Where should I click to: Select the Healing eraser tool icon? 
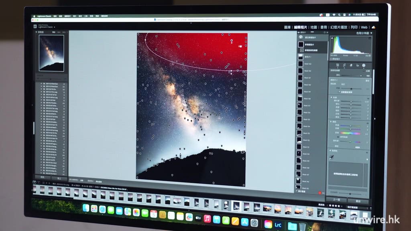point(350,65)
